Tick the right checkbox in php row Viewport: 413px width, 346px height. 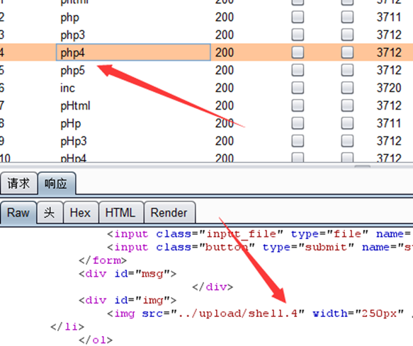[347, 17]
